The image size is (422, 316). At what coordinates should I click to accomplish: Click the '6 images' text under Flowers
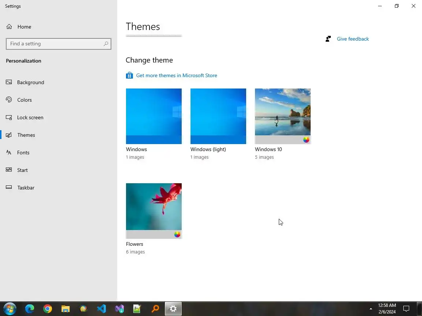pos(136,252)
